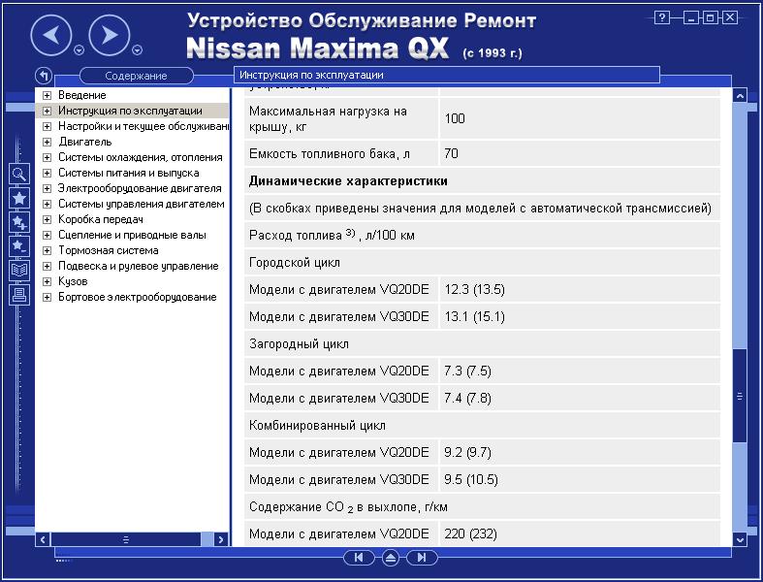Viewport: 763px width, 582px height.
Task: Minimize the application window
Action: (x=691, y=18)
